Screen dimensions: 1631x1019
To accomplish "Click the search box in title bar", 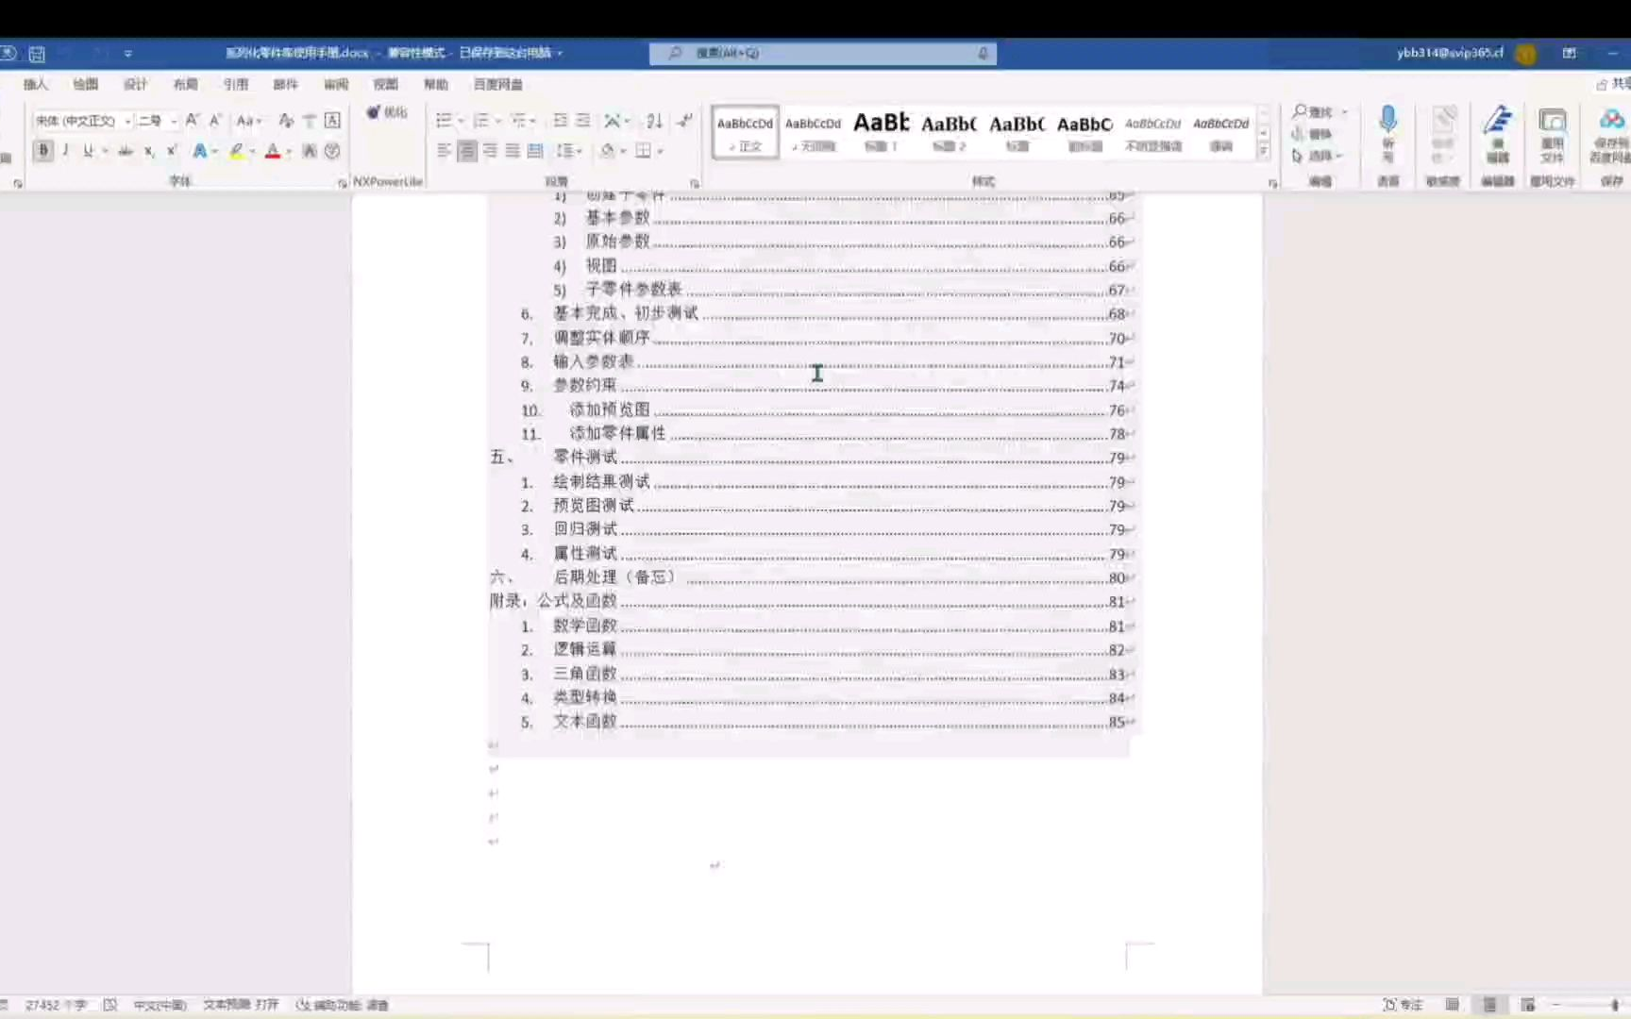I will point(821,54).
